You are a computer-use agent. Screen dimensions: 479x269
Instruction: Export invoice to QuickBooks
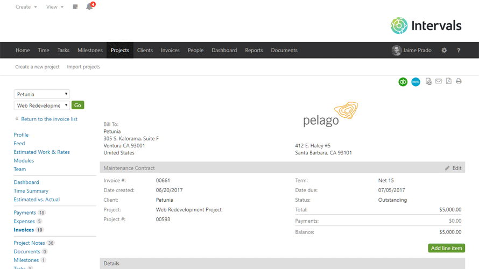point(403,82)
